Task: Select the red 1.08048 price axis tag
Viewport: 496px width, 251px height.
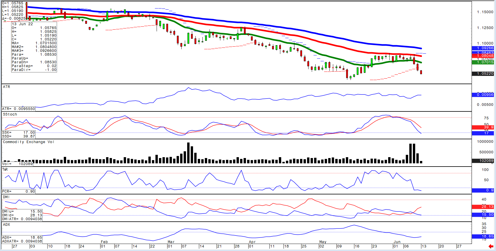Action: (x=483, y=56)
